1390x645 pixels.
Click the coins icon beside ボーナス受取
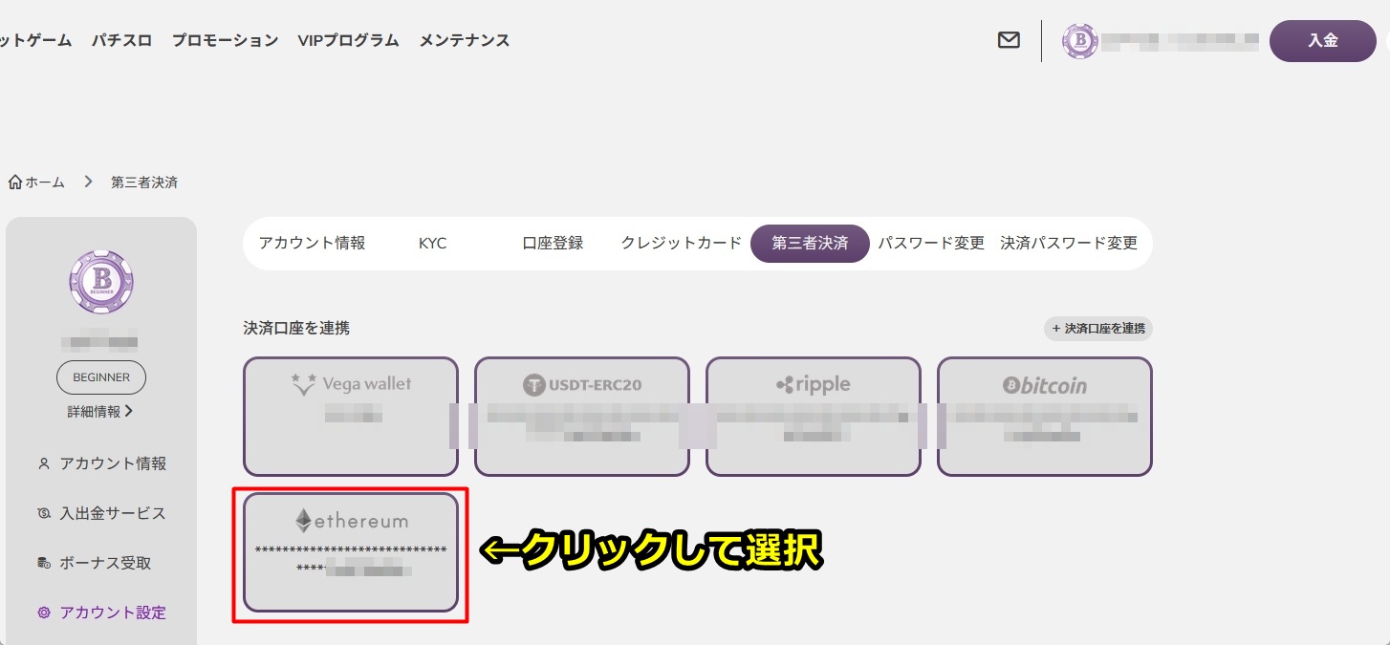pos(43,563)
